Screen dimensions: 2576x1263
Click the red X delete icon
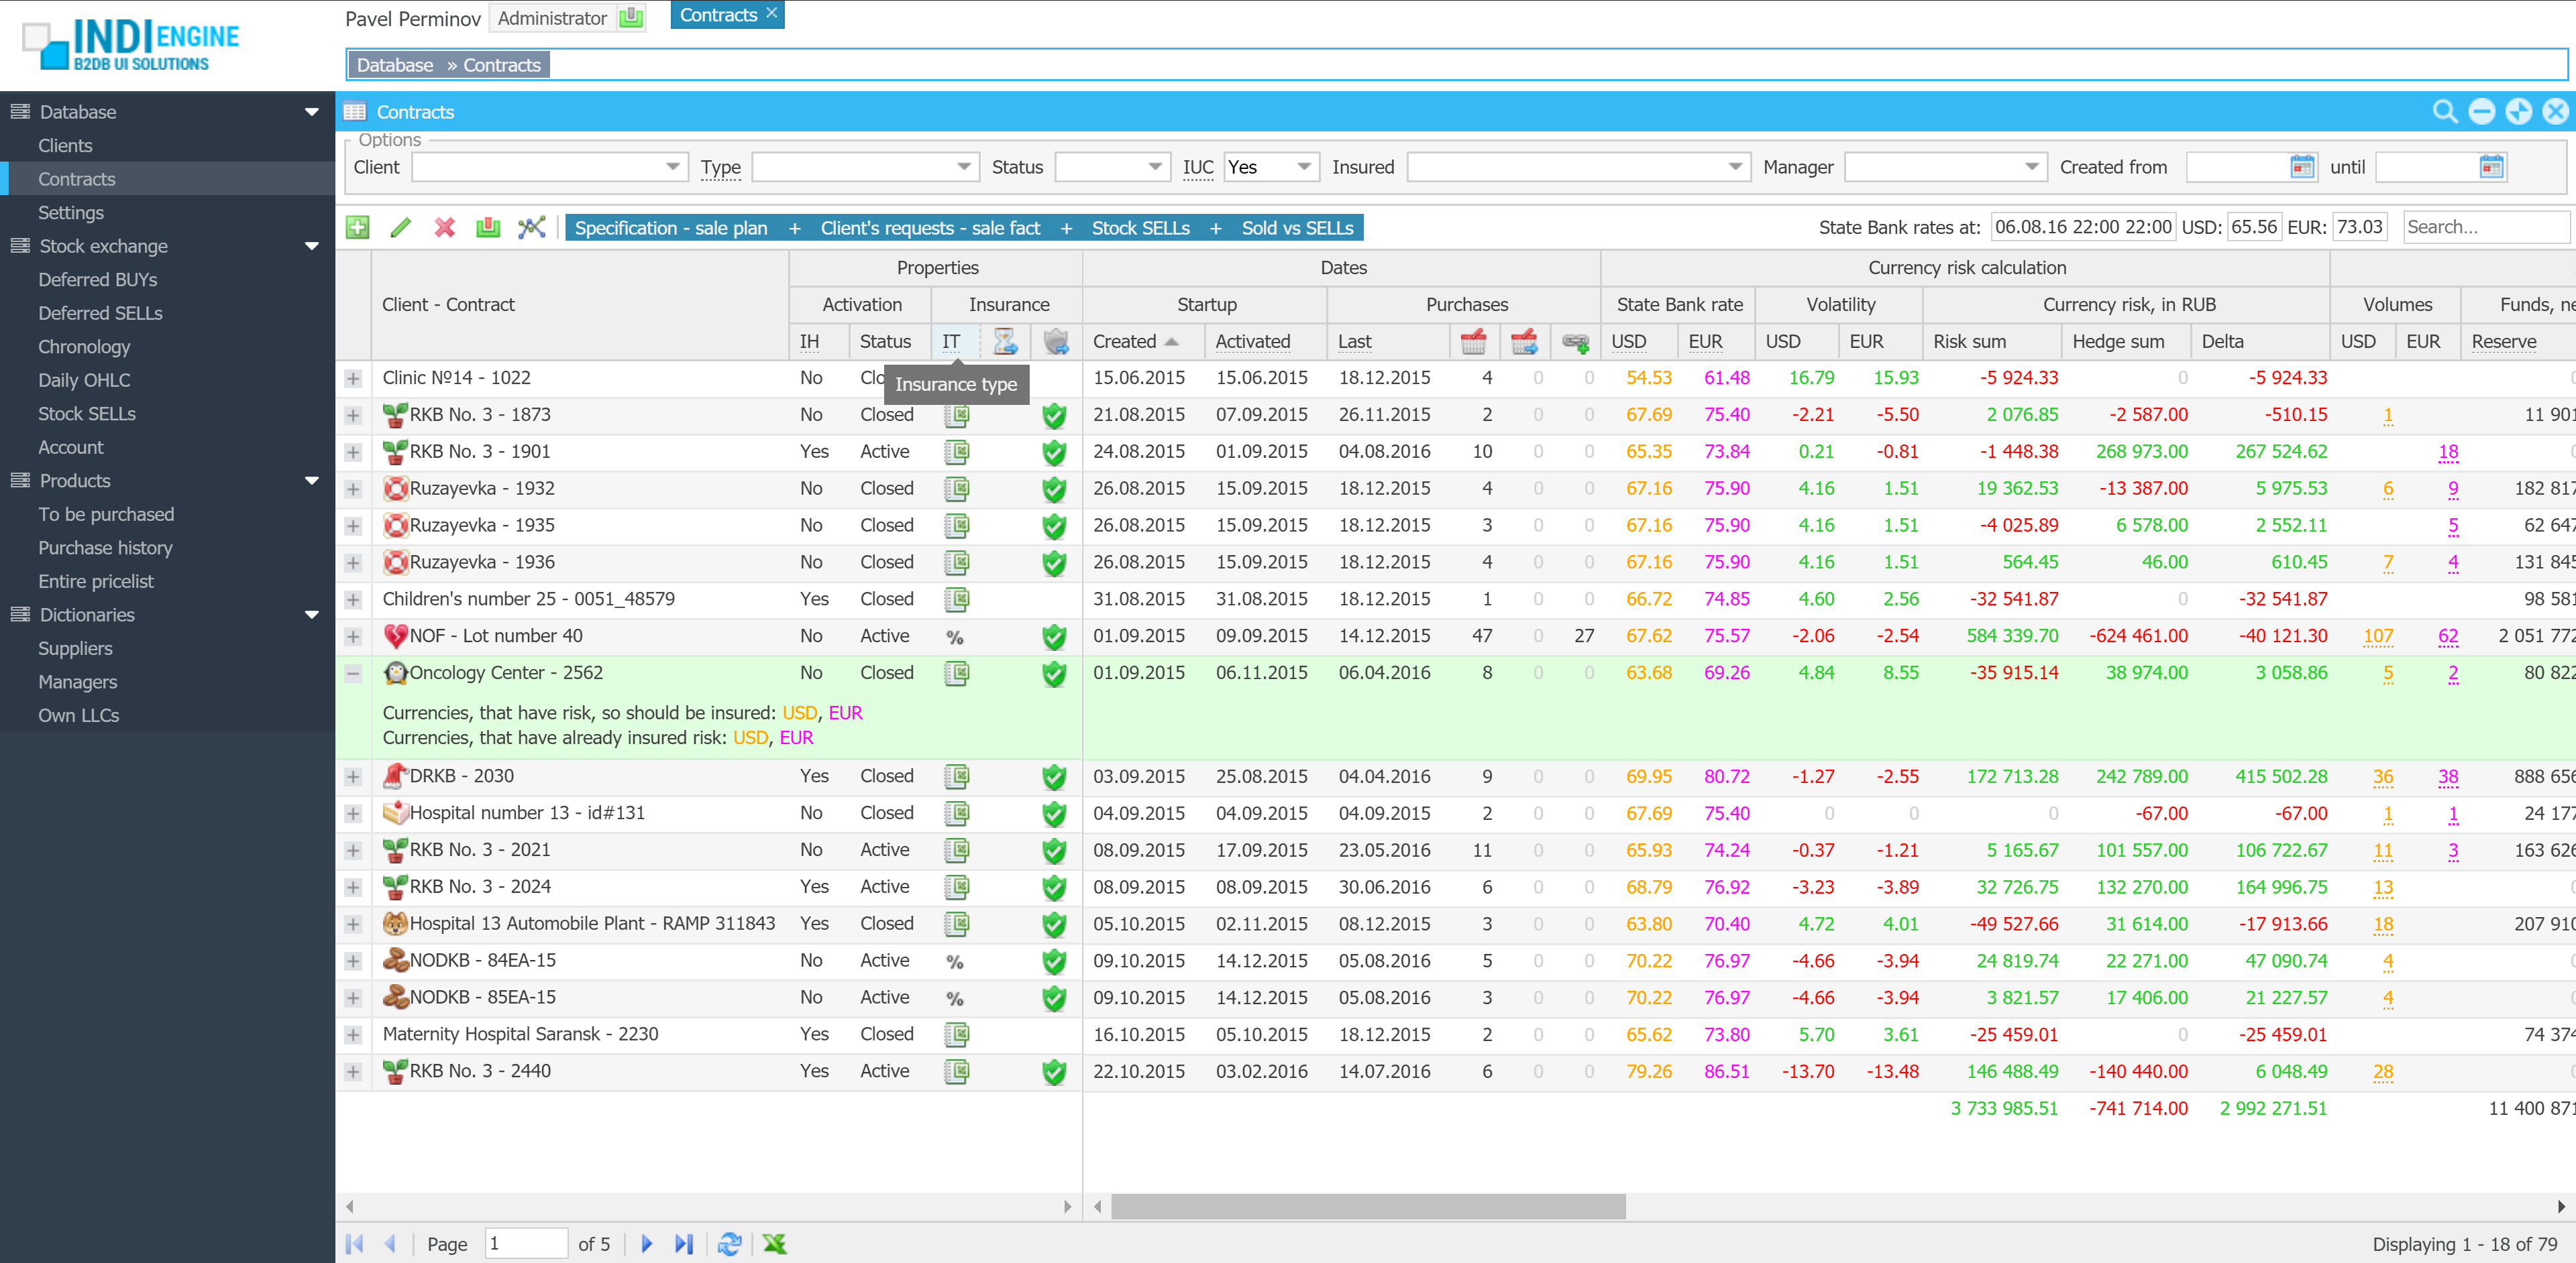tap(444, 228)
